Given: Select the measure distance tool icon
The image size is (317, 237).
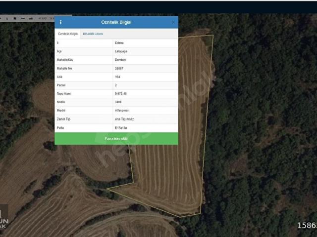Looking at the screenshot, I should coord(23,18).
